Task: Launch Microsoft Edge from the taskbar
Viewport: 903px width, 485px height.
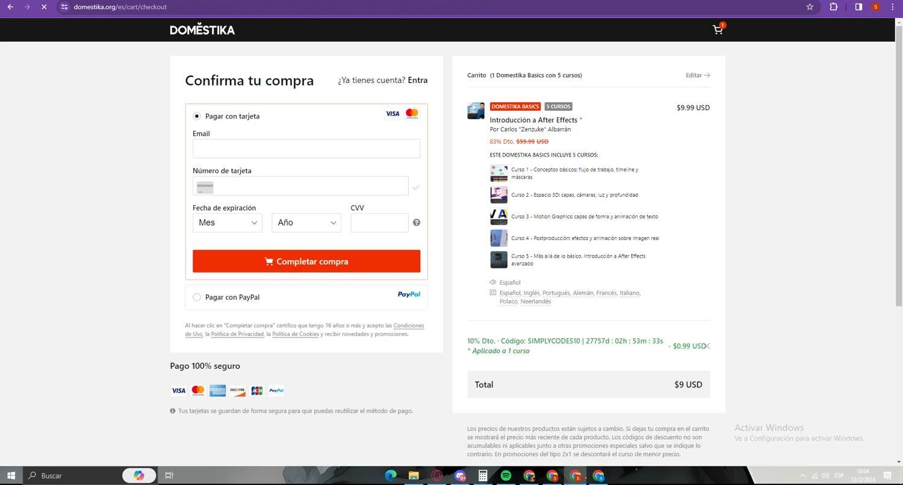Action: click(x=391, y=475)
